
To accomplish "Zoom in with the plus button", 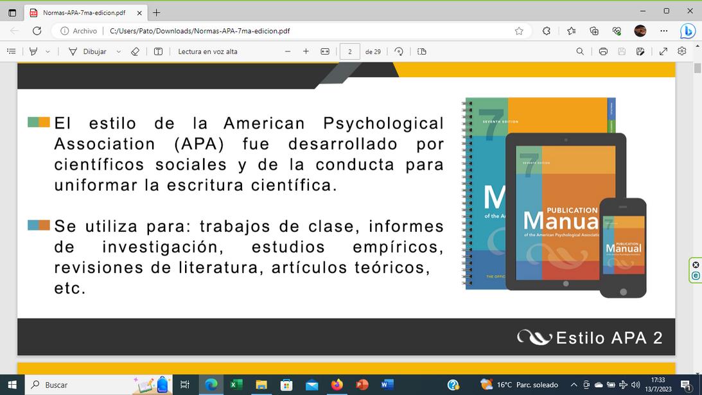I will click(x=306, y=51).
